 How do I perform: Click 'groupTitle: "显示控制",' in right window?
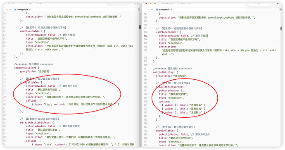coord(171,76)
